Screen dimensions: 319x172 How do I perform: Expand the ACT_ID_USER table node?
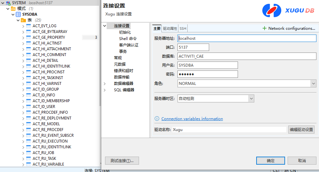point(23,107)
